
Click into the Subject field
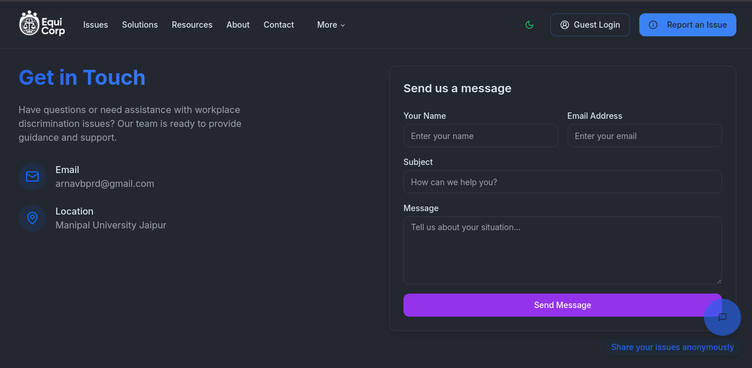562,182
